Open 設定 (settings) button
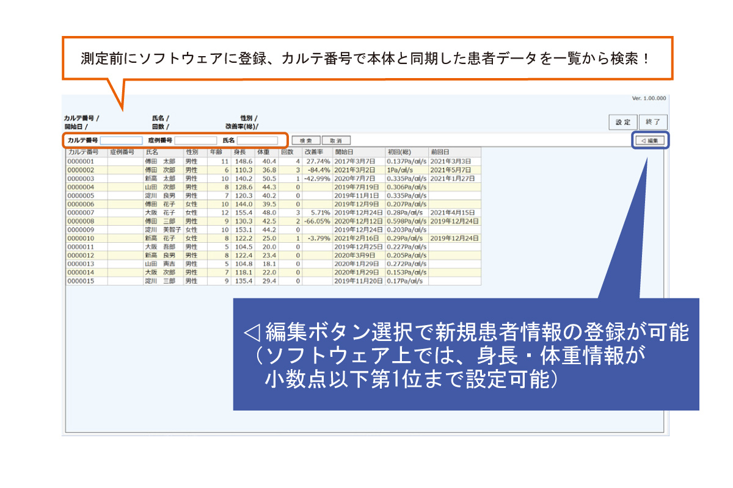Viewport: 733px width, 488px height. click(x=623, y=122)
